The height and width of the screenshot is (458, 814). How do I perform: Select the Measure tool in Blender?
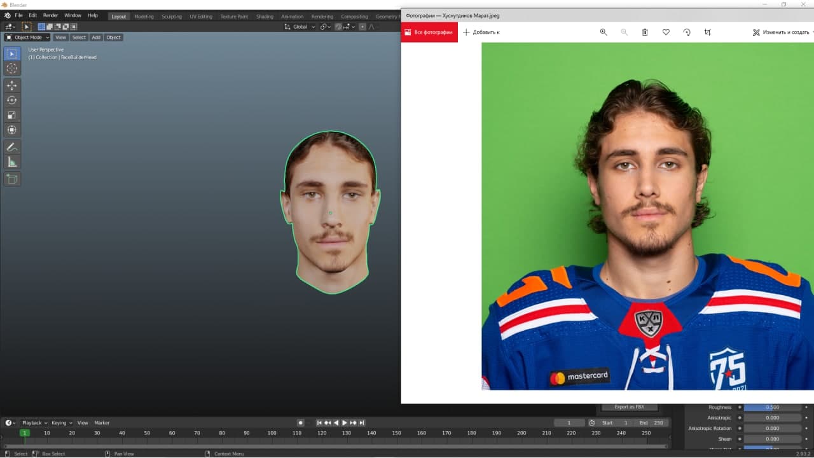point(11,162)
